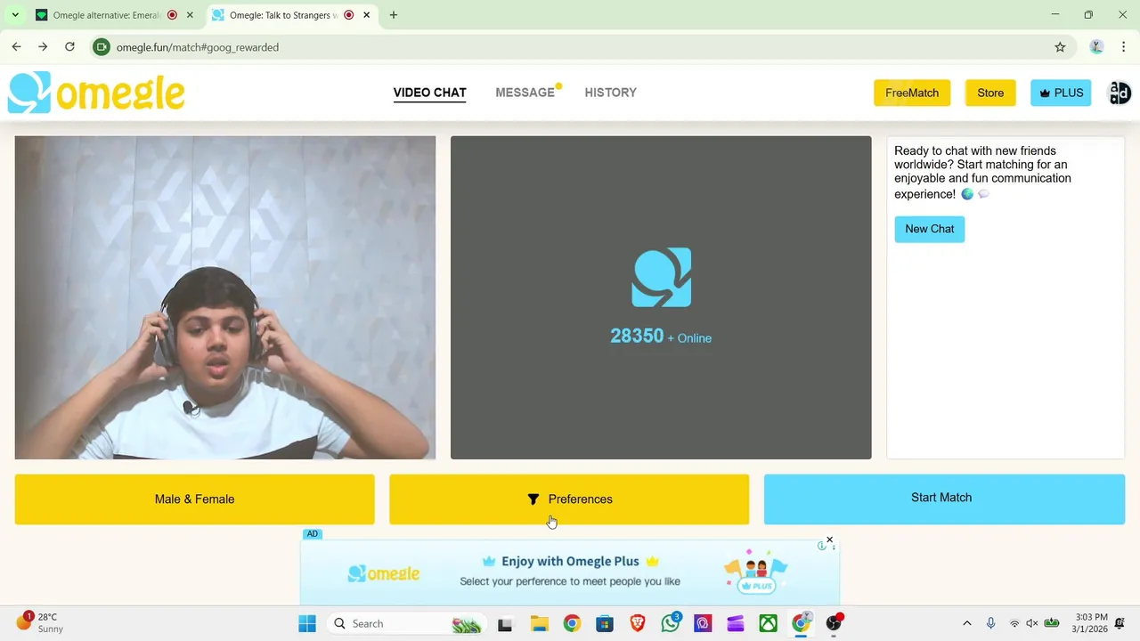Click your own webcam video preview

tap(225, 297)
